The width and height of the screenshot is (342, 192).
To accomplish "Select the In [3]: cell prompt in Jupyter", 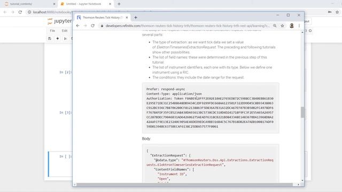I will click(65, 113).
